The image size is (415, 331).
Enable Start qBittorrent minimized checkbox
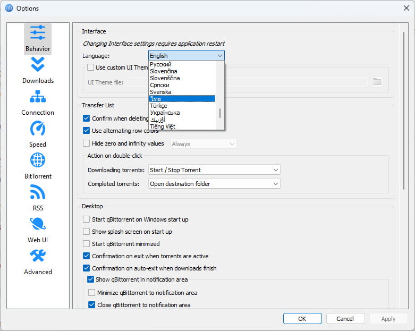tap(86, 243)
